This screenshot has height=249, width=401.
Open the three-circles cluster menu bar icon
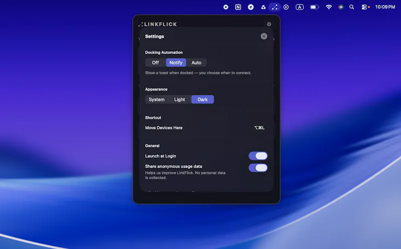pyautogui.click(x=263, y=7)
